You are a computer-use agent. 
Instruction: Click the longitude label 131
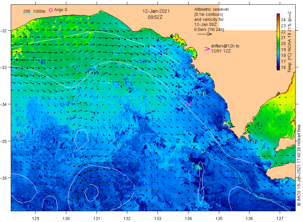pyautogui.click(x=97, y=218)
